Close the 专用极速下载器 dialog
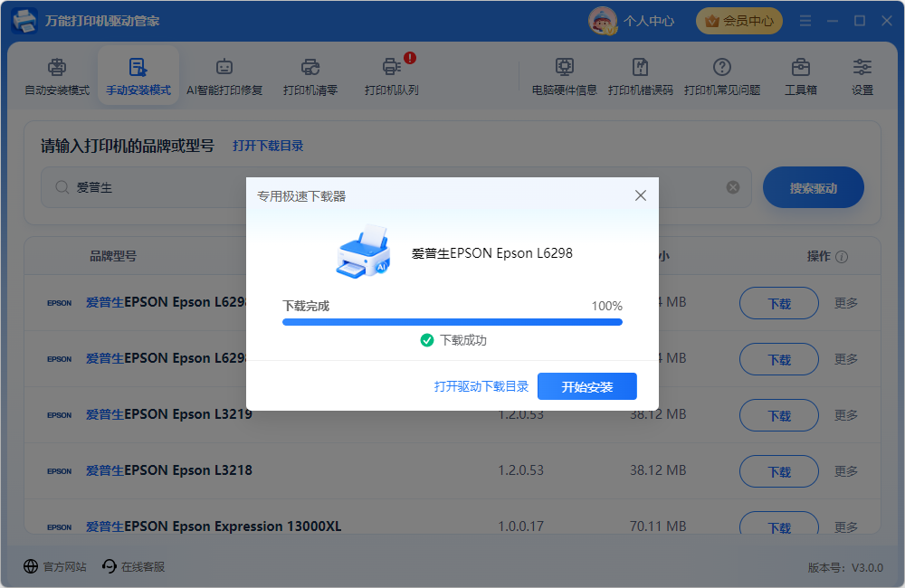This screenshot has width=905, height=588. pos(640,195)
